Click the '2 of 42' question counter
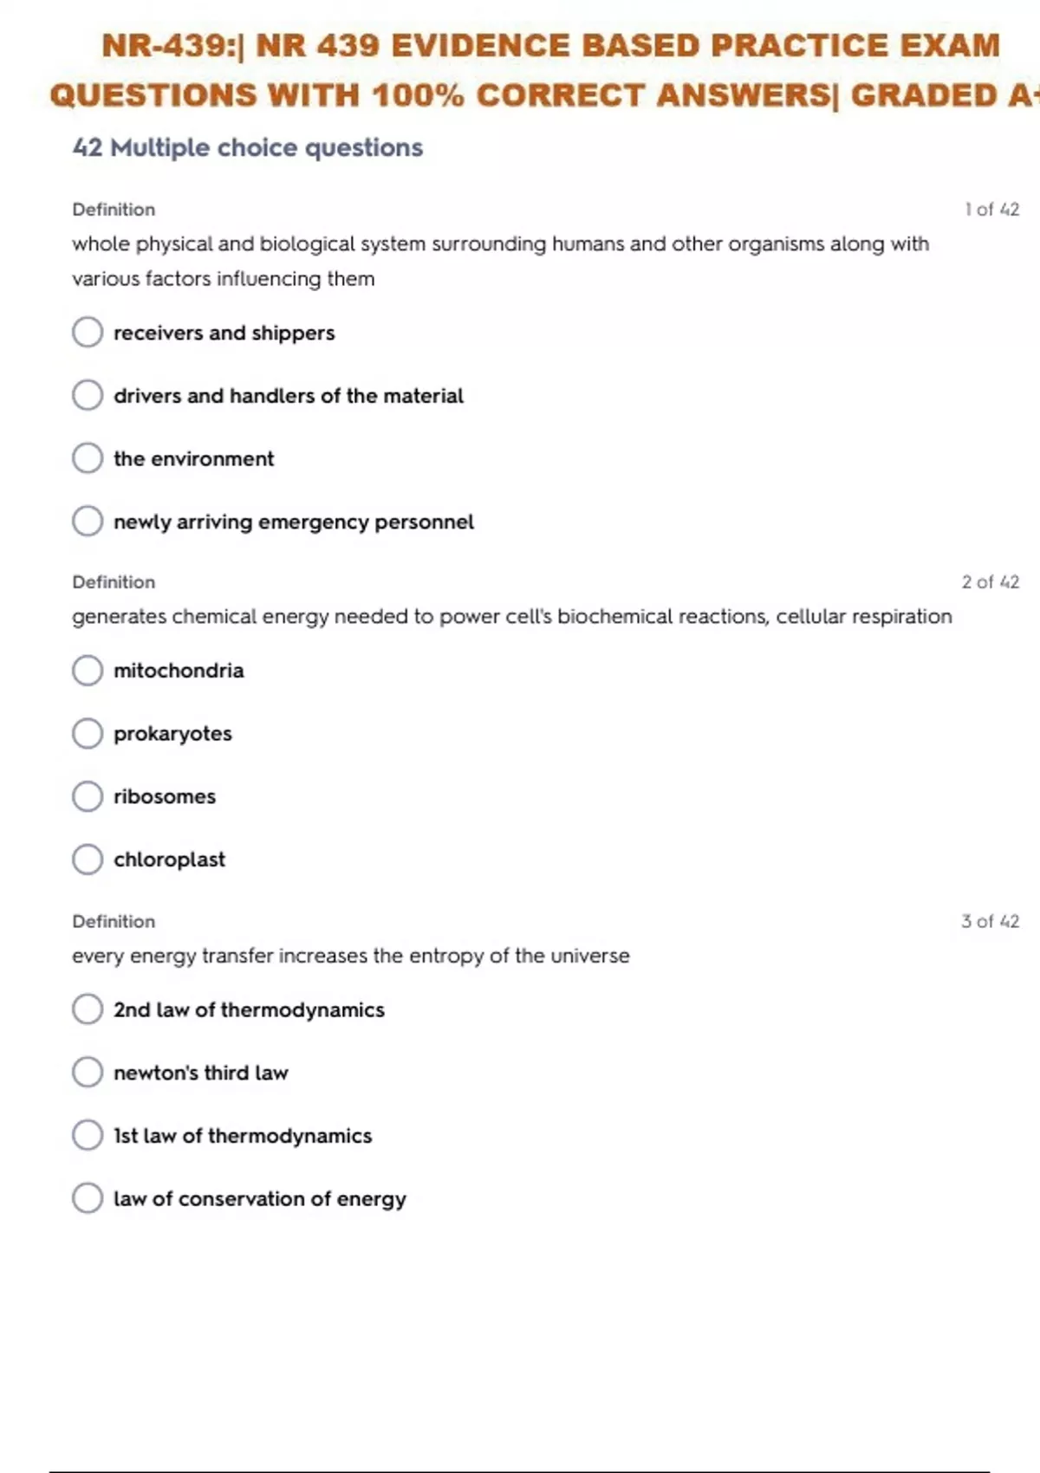1040x1473 pixels. click(991, 582)
